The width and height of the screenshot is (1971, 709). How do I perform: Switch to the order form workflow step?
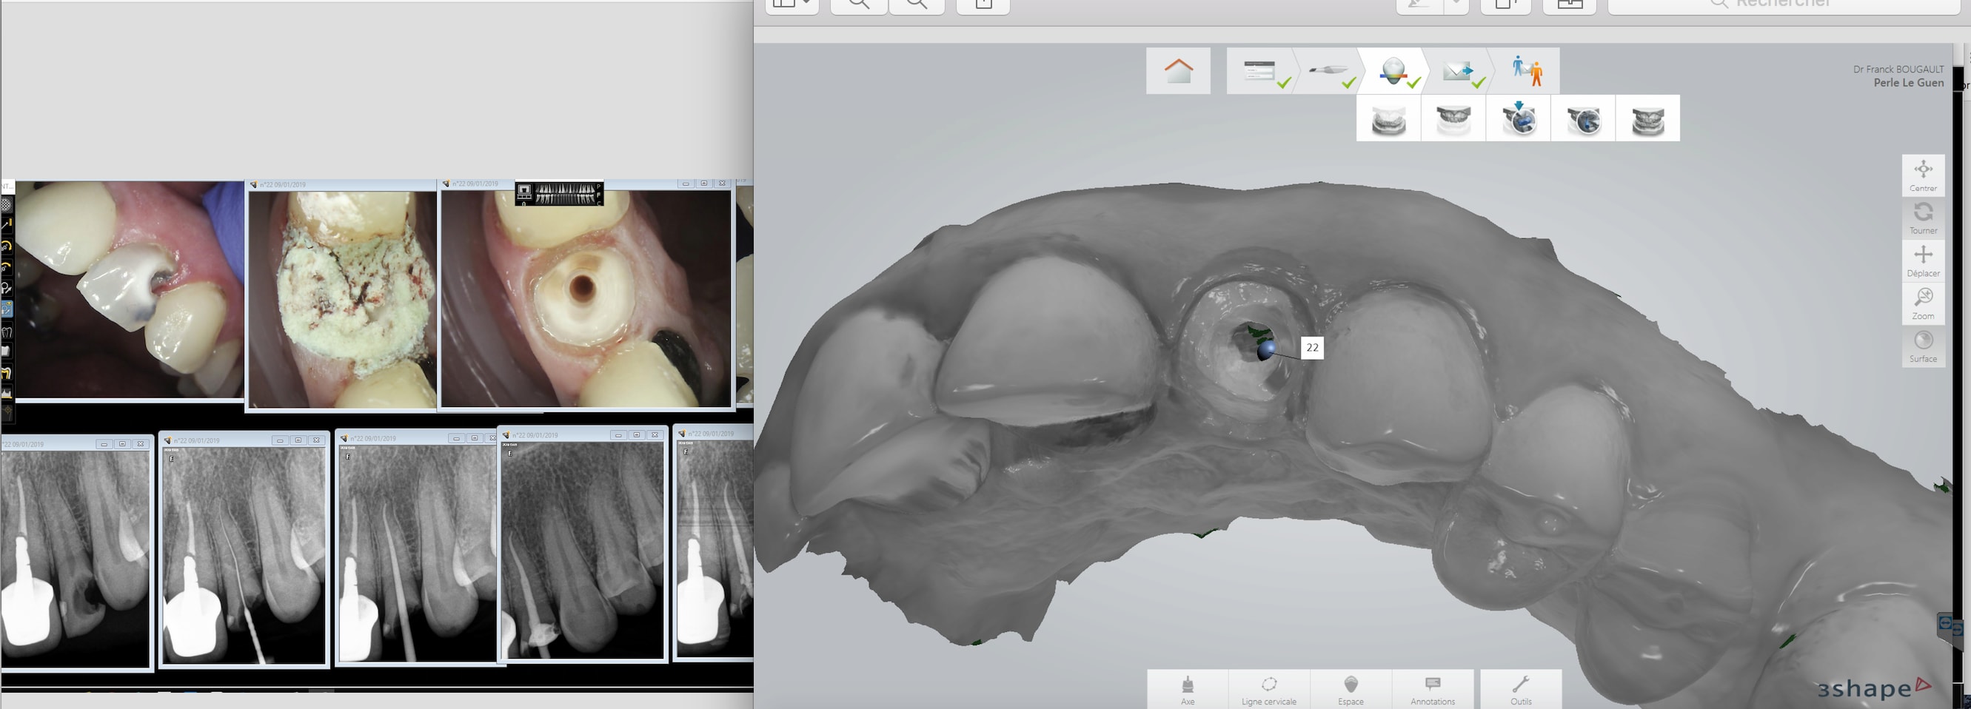(1261, 71)
